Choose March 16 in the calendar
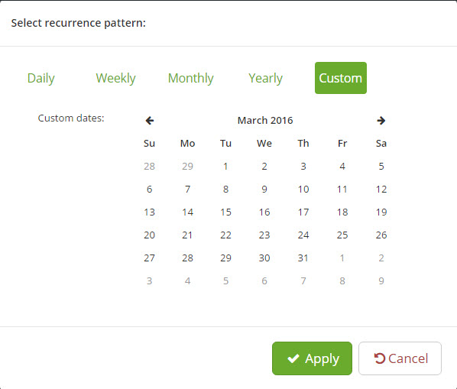The image size is (457, 389). click(264, 212)
